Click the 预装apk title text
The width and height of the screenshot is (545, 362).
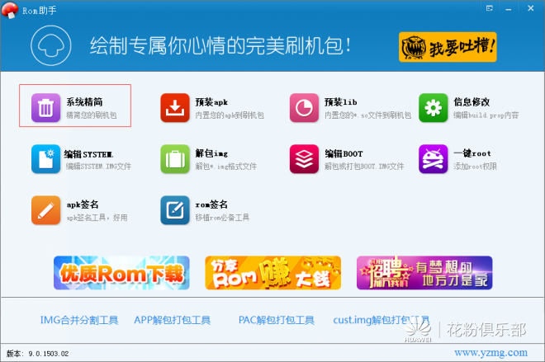point(211,102)
